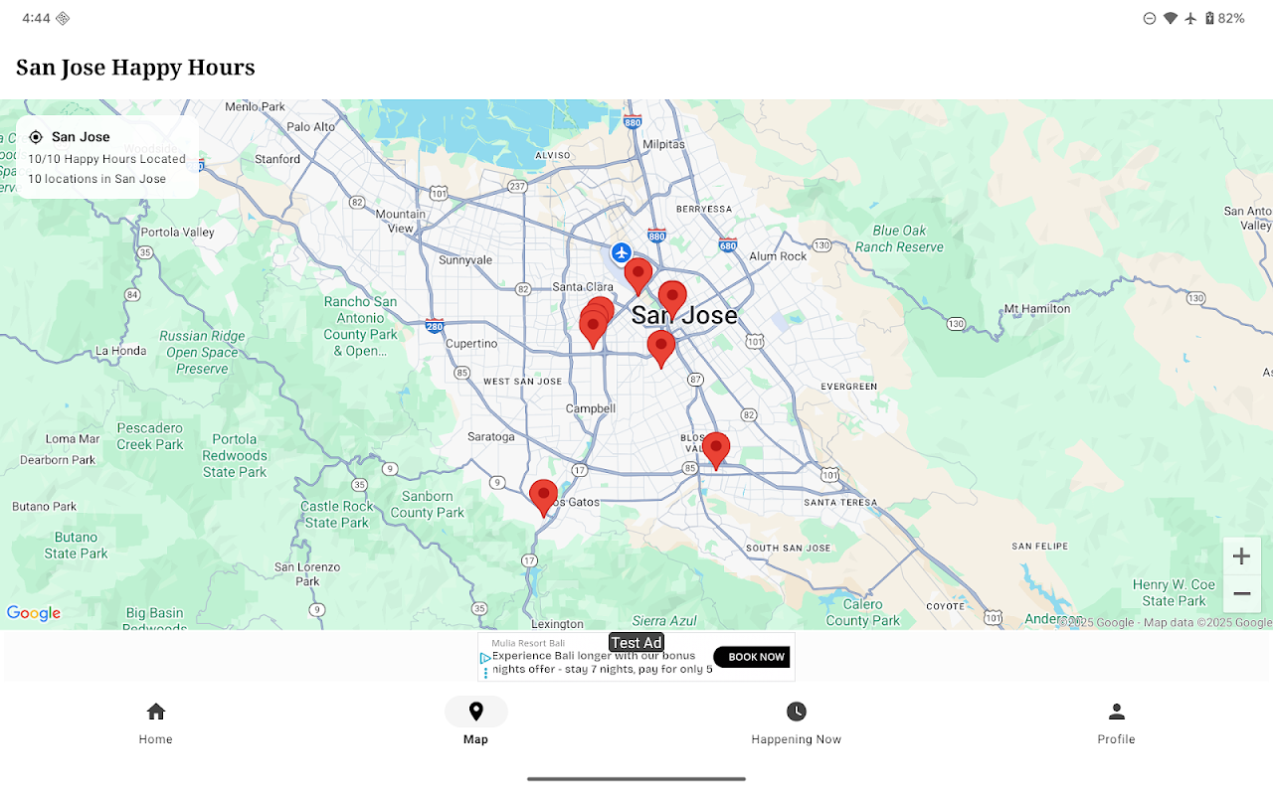Screen dimensions: 1273x795
Task: Select the red pin near the airport
Action: pyautogui.click(x=638, y=275)
